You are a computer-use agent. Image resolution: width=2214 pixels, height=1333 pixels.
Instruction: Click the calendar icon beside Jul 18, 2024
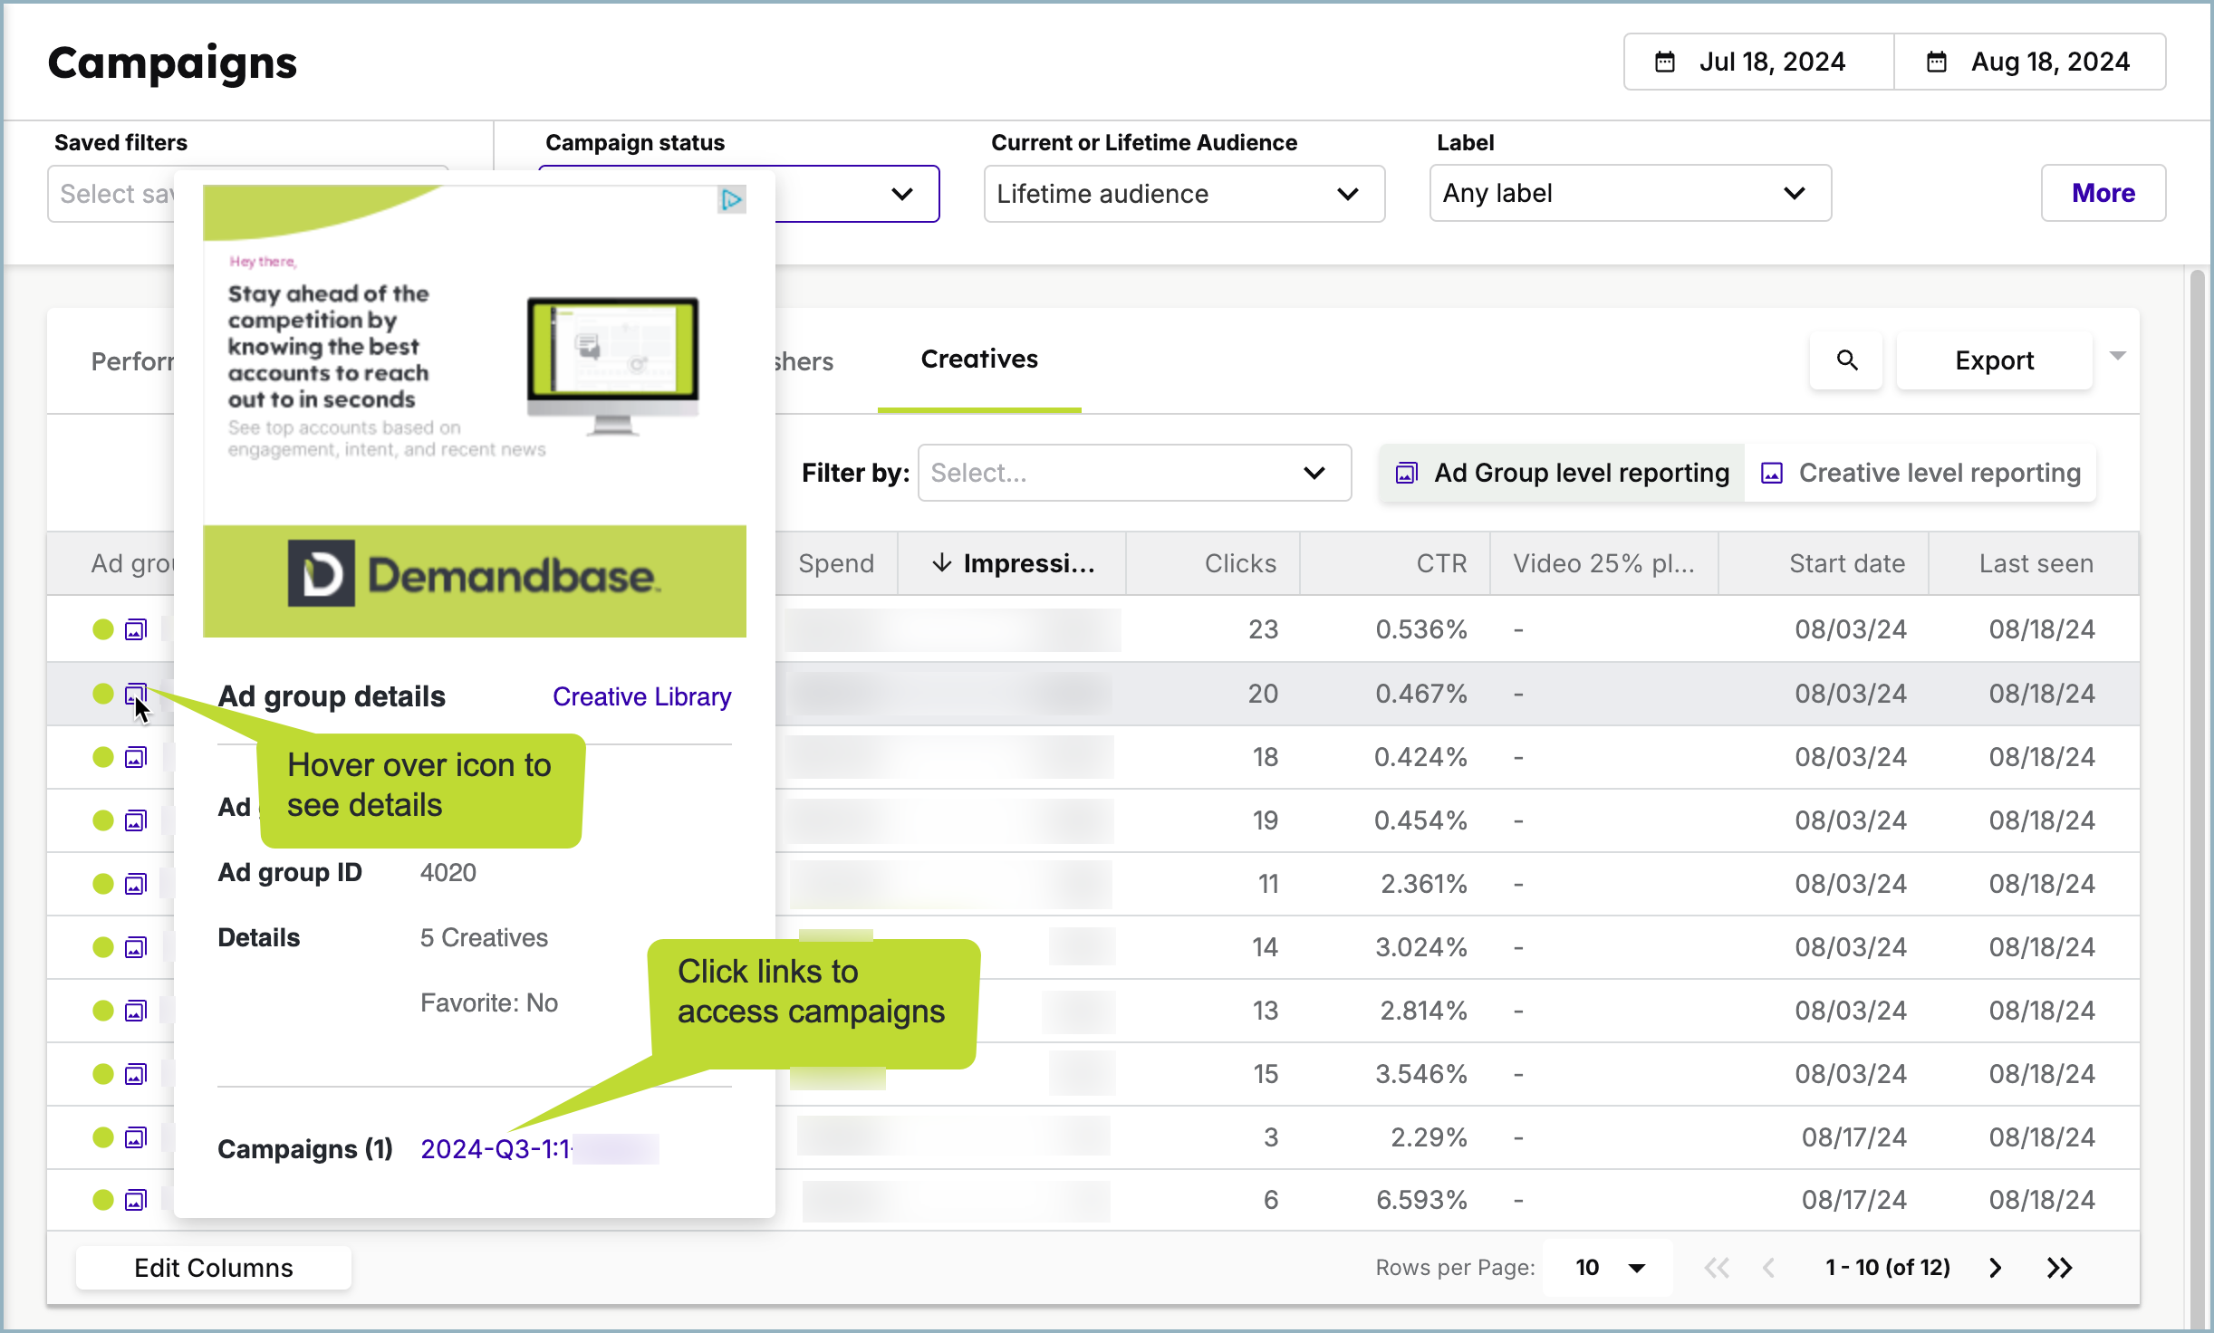1665,62
